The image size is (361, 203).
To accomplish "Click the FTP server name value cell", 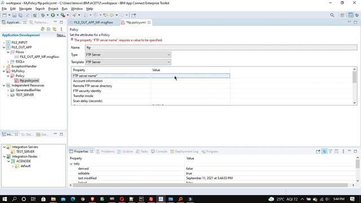I will click(190, 76).
